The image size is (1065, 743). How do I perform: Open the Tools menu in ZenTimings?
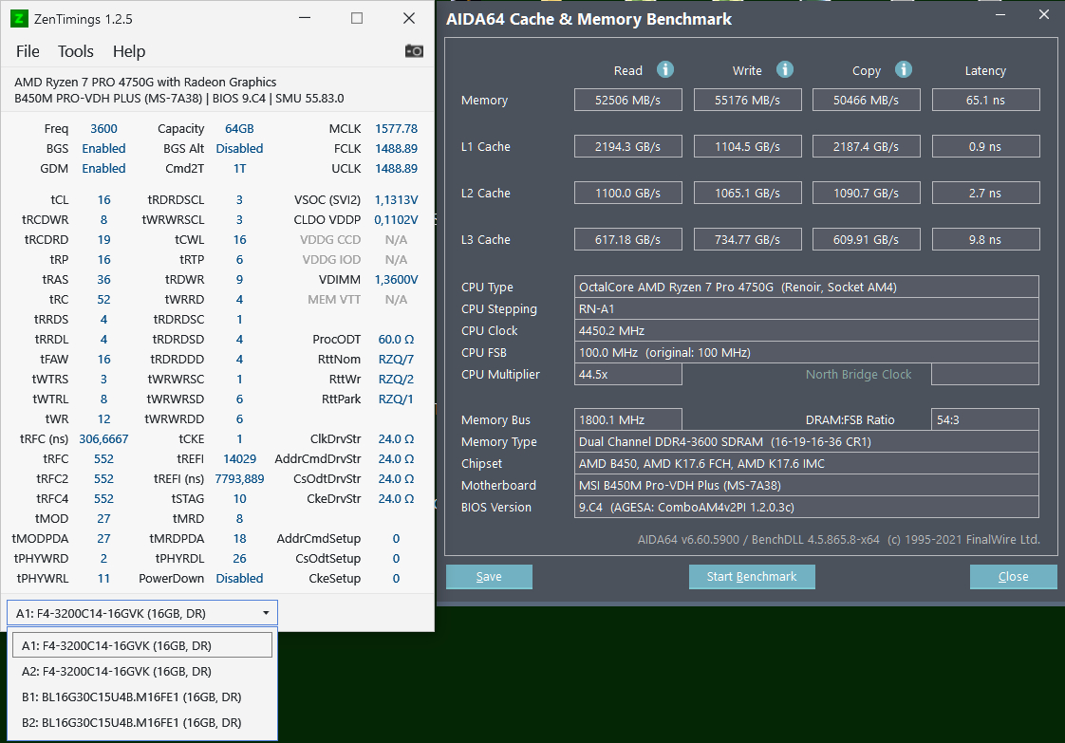75,51
